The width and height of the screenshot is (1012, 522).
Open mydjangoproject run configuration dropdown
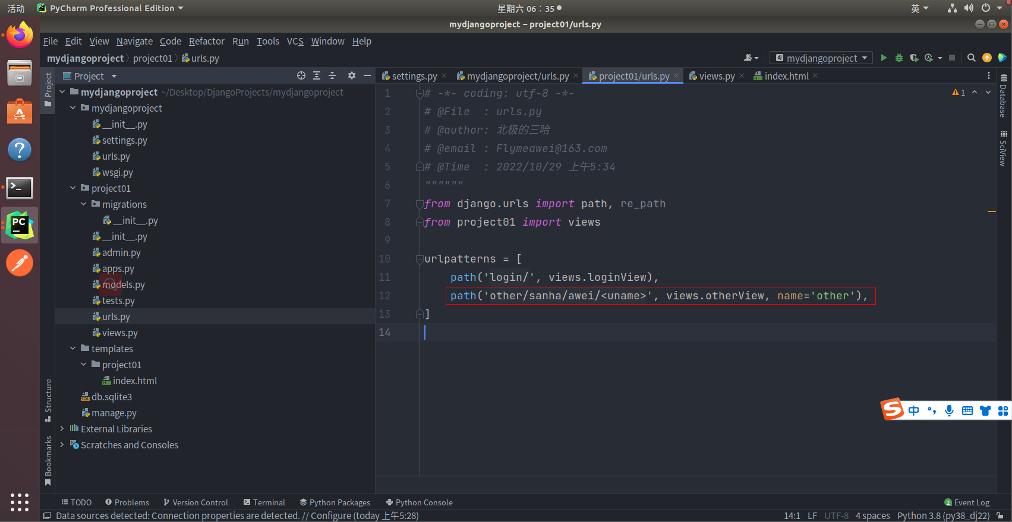click(821, 58)
